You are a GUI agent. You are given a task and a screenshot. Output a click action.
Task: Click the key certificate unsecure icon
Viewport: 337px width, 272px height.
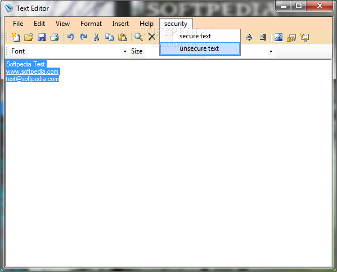tap(304, 37)
